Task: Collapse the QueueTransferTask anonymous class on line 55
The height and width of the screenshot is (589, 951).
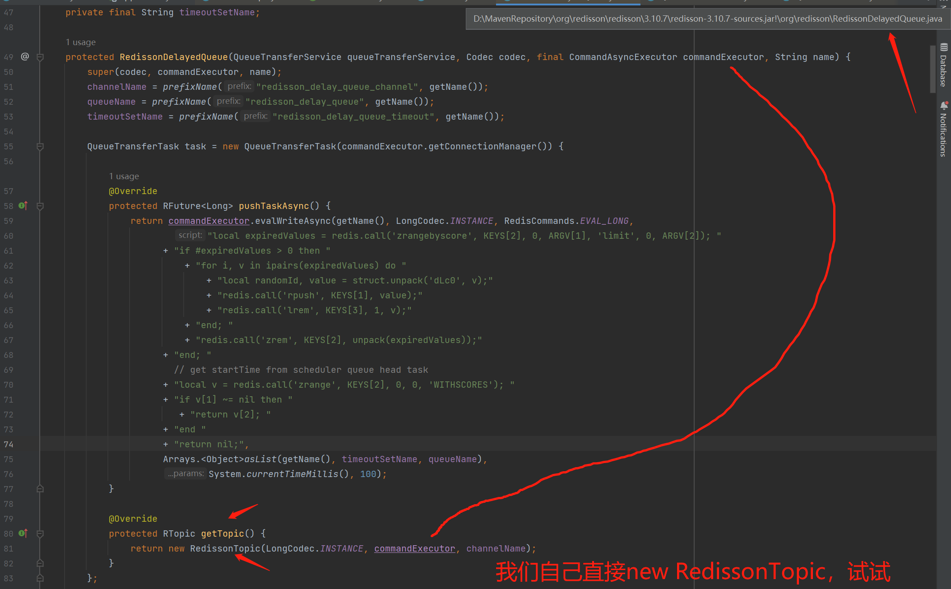Action: click(40, 147)
